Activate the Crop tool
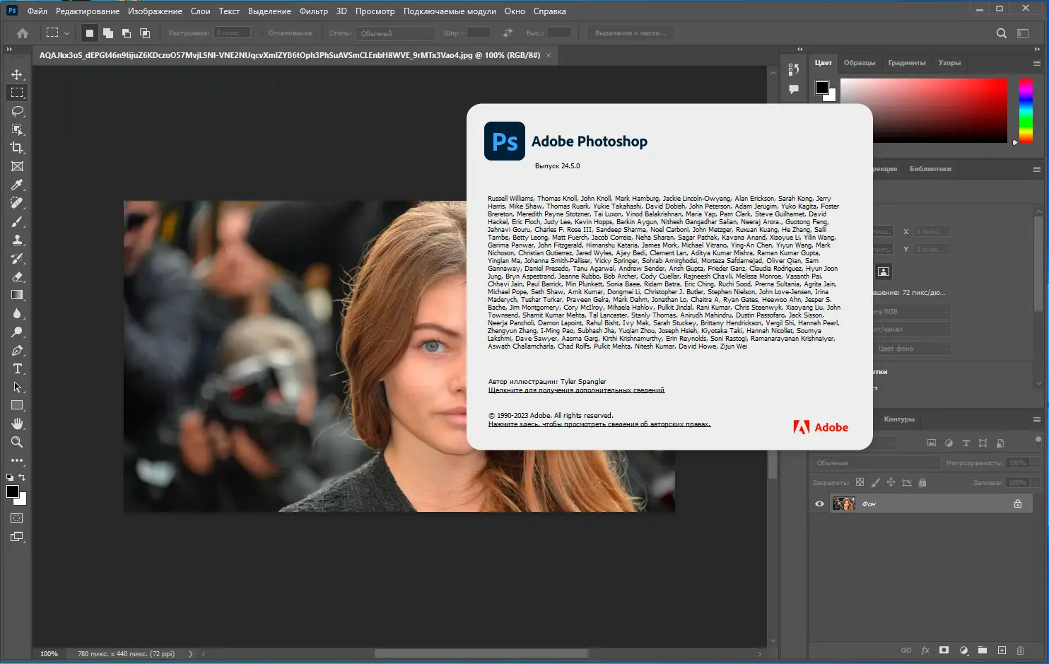This screenshot has width=1049, height=664. 16,148
